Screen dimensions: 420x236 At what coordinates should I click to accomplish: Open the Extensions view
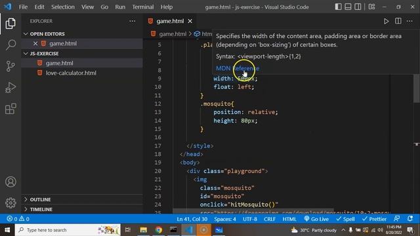(10, 109)
